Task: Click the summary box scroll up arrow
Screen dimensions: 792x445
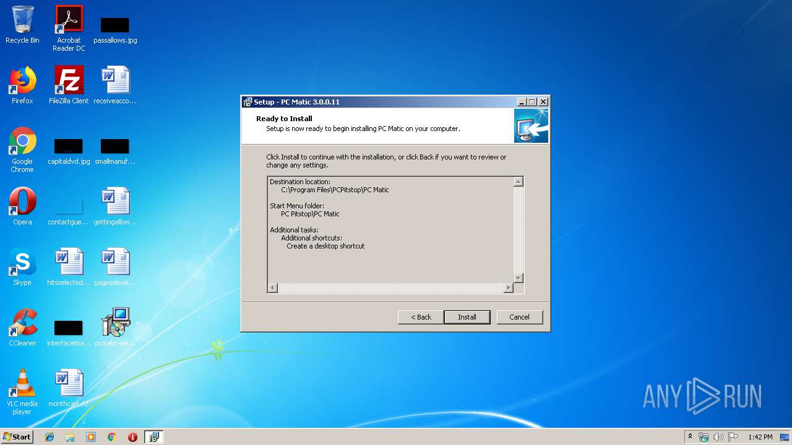Action: pos(519,182)
